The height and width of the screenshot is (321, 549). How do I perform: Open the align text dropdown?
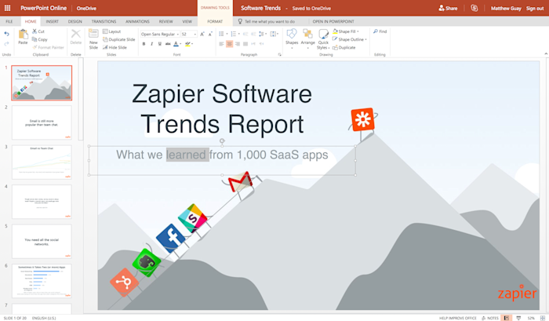coord(274,34)
